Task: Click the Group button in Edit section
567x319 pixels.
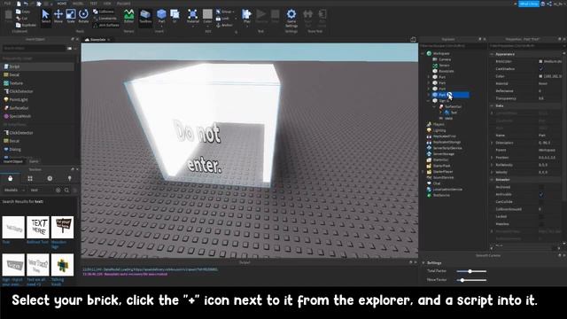Action: [224, 12]
